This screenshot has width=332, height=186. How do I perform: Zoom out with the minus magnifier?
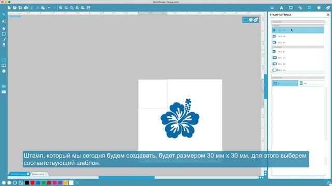pyautogui.click(x=66, y=8)
